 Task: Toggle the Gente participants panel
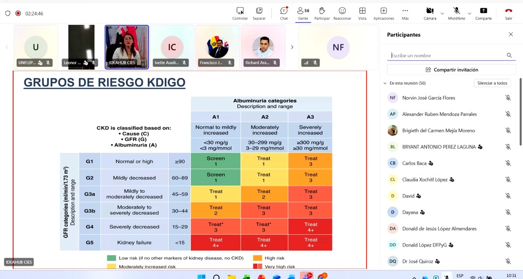(303, 11)
